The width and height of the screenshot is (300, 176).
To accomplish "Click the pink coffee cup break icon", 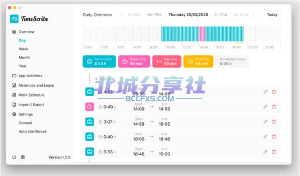I will [x=89, y=107].
